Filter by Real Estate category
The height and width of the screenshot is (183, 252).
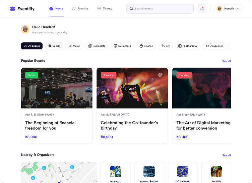pyautogui.click(x=97, y=46)
